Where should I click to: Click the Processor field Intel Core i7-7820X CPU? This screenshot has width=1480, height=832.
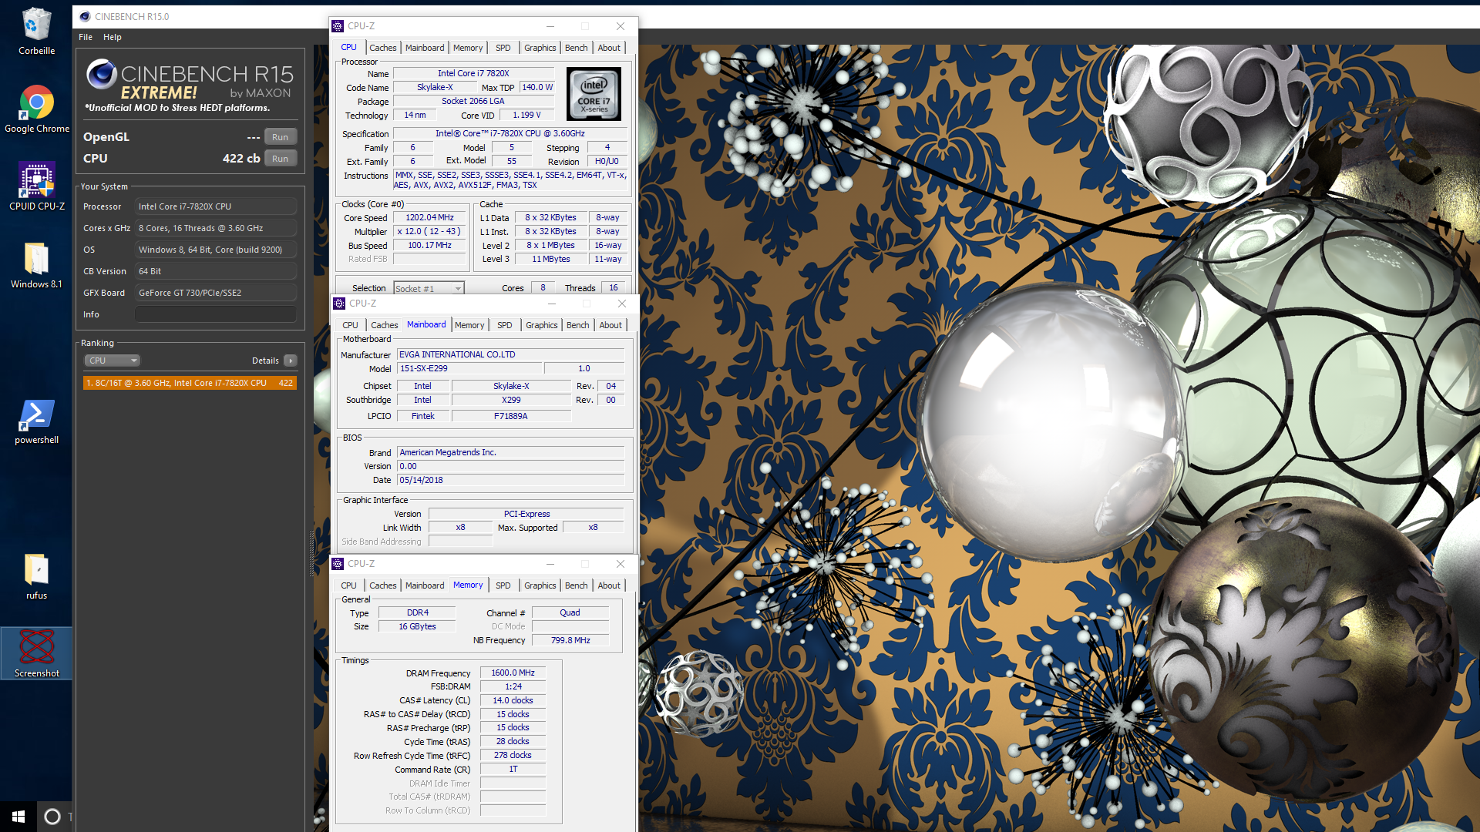tap(216, 206)
